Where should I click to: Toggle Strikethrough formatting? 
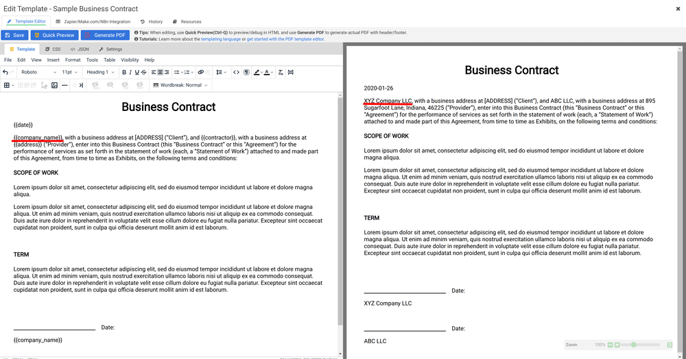143,72
